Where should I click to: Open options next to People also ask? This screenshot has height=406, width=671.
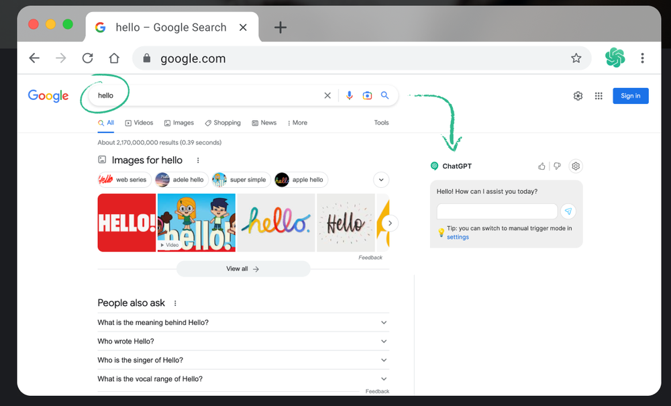(x=175, y=303)
